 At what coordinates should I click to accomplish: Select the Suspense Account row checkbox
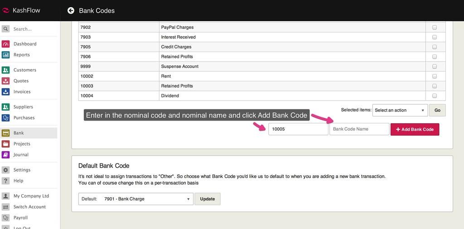coord(435,66)
